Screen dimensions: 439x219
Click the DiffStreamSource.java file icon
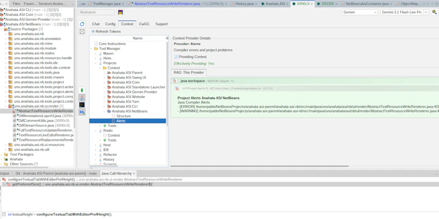pos(15,126)
